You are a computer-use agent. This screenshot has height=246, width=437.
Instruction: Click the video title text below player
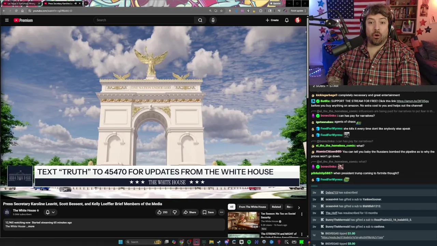(83, 204)
